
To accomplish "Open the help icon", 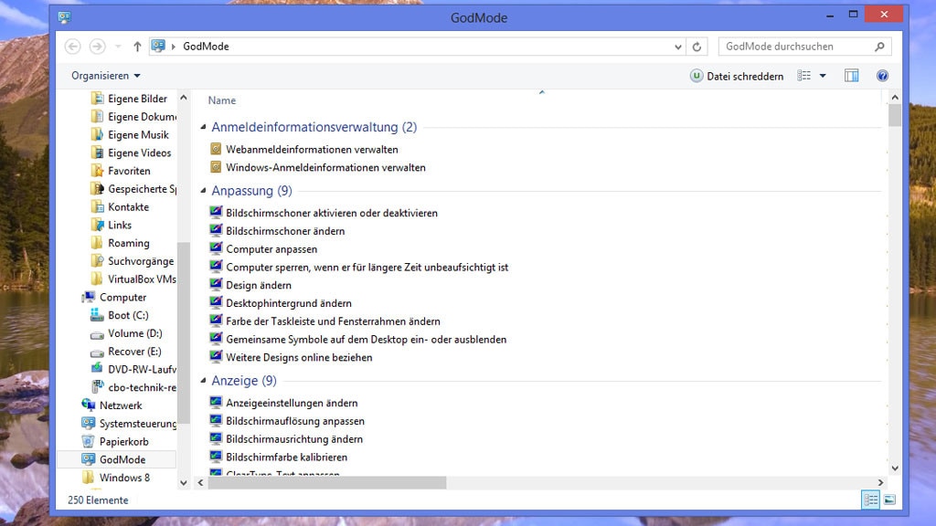I will pyautogui.click(x=882, y=76).
